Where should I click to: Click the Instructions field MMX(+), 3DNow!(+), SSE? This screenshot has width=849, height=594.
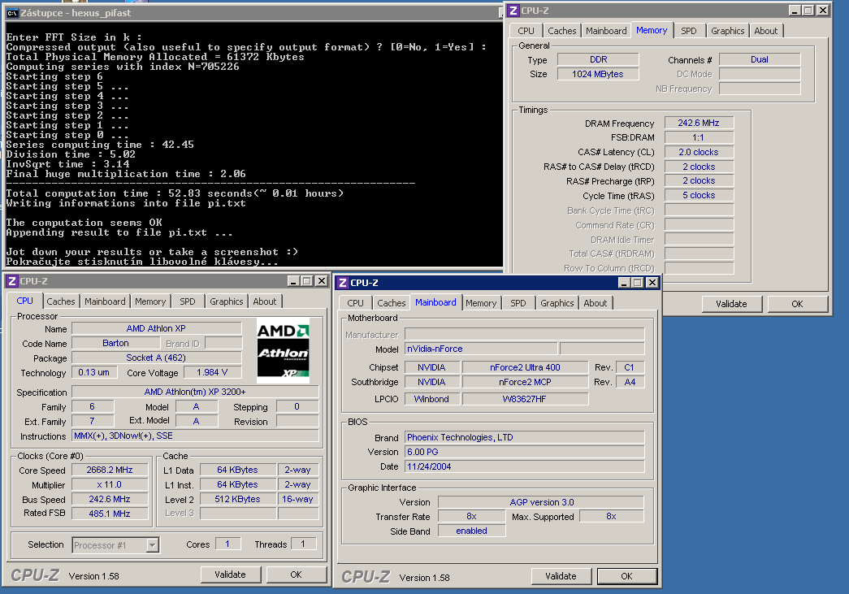(195, 436)
